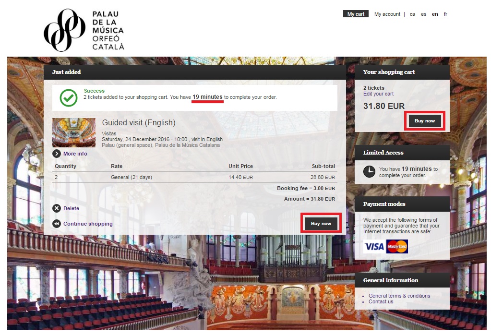
Task: Click the Quantity column header
Action: pos(65,166)
